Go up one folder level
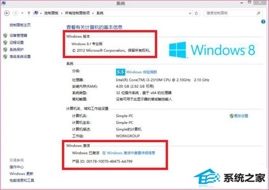Image resolution: width=269 pixels, height=190 pixels. 29,13
